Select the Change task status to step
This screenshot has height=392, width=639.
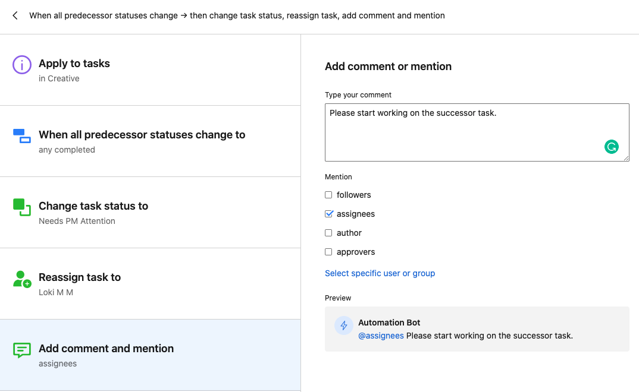coord(150,213)
